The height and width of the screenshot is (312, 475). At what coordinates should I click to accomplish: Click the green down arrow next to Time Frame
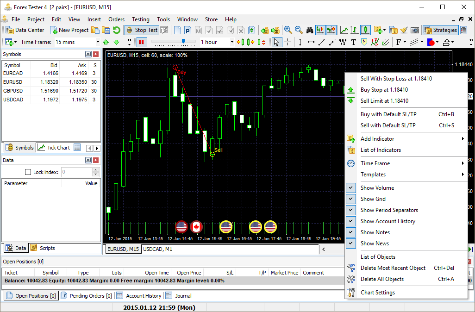(116, 42)
